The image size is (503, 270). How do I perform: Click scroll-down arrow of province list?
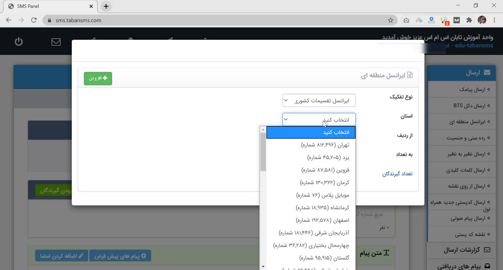tap(263, 267)
